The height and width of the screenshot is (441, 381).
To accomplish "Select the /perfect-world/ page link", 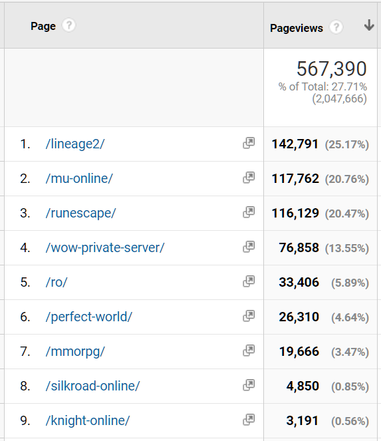I will click(88, 317).
